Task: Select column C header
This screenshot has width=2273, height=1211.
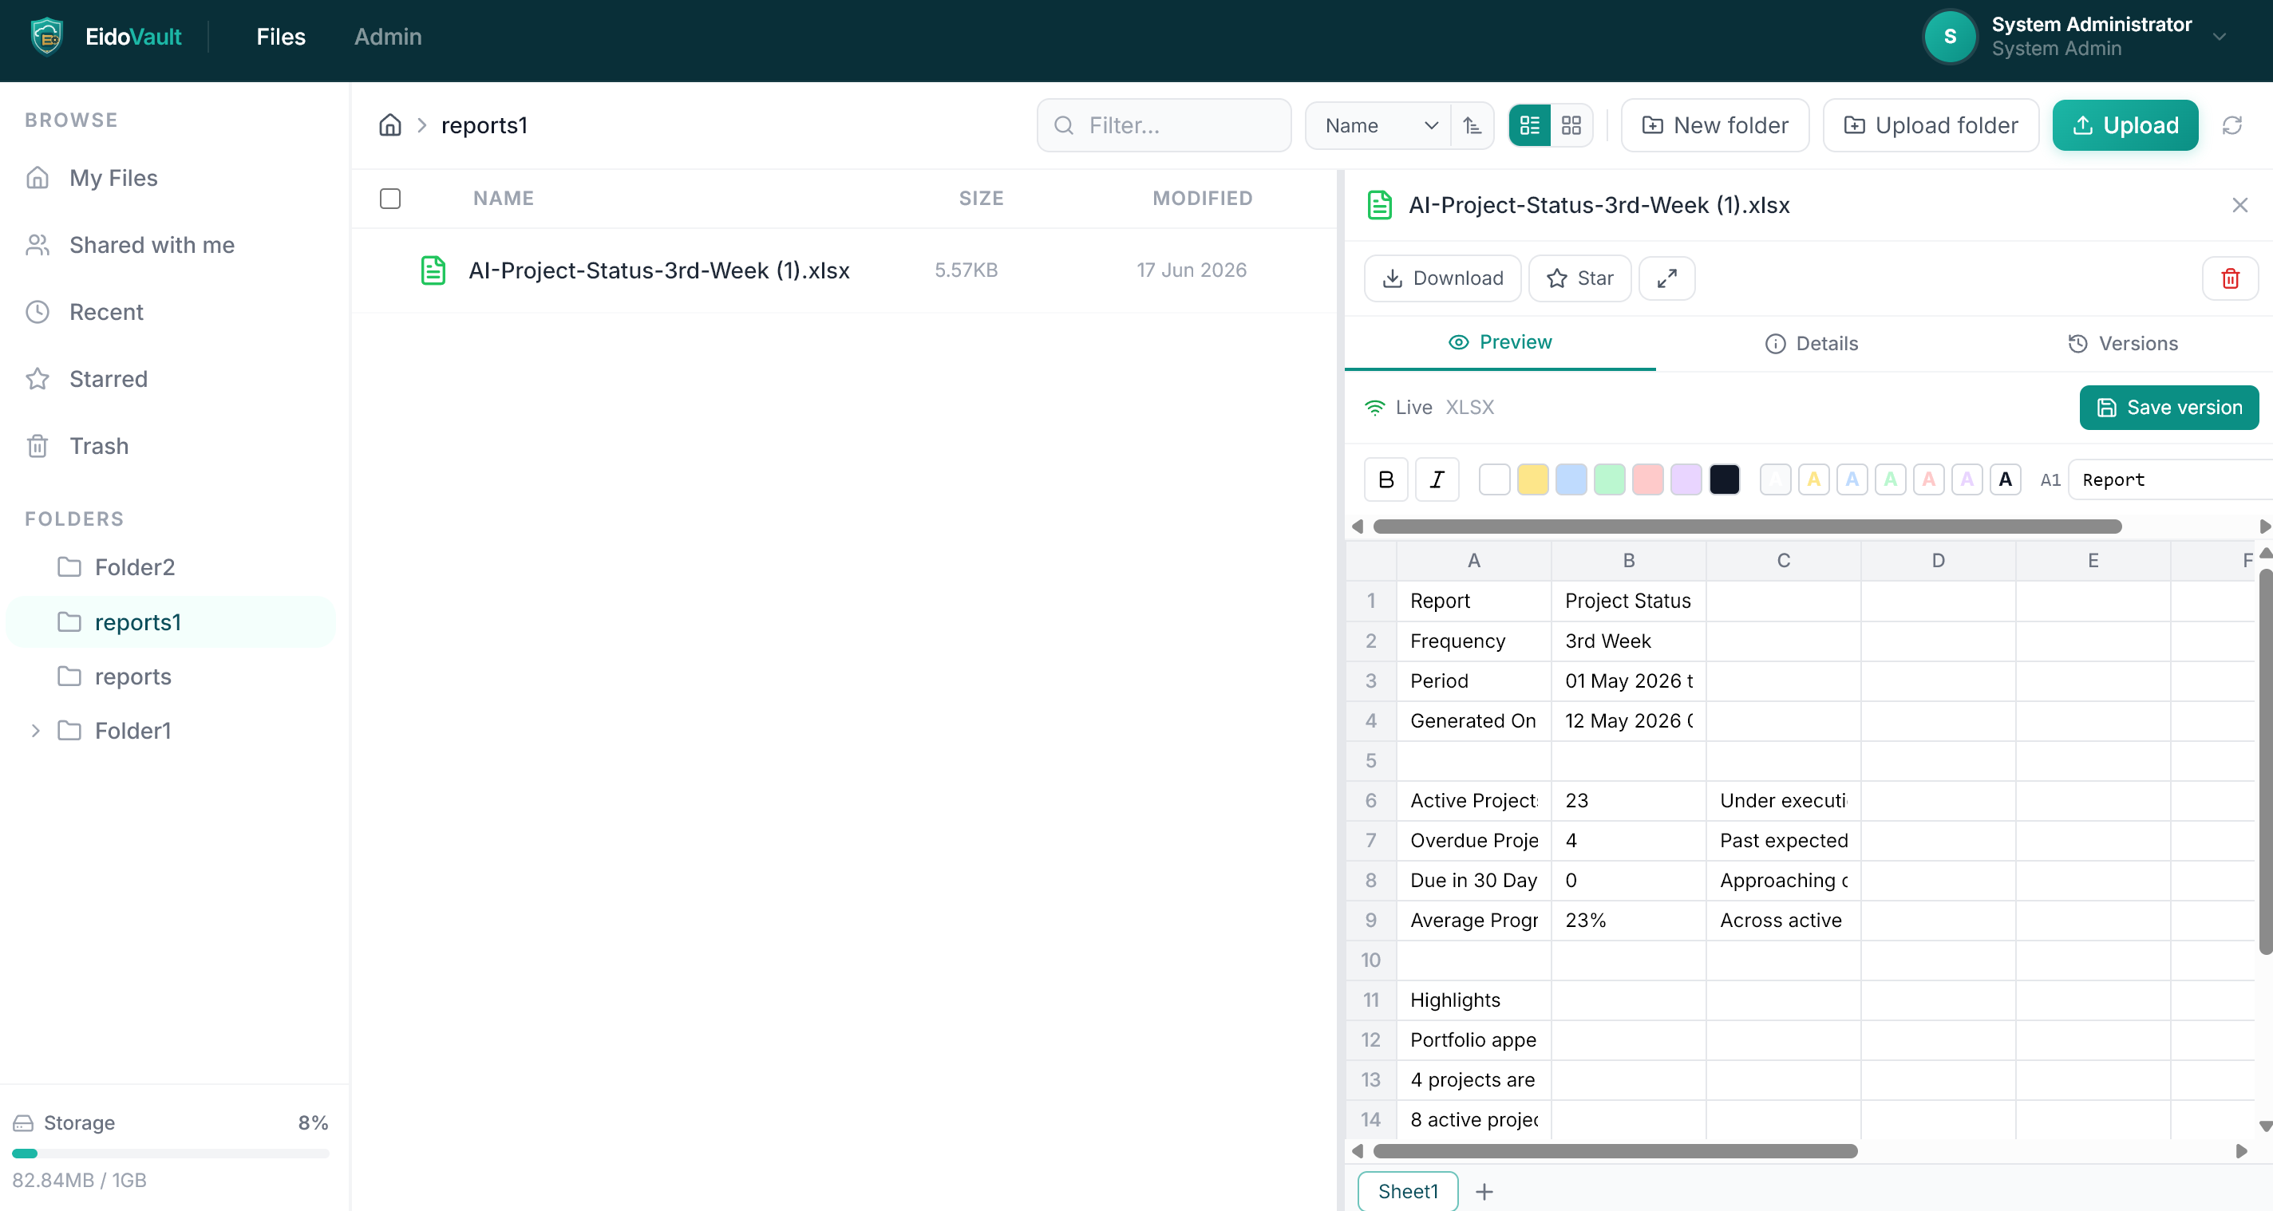Action: pos(1783,560)
